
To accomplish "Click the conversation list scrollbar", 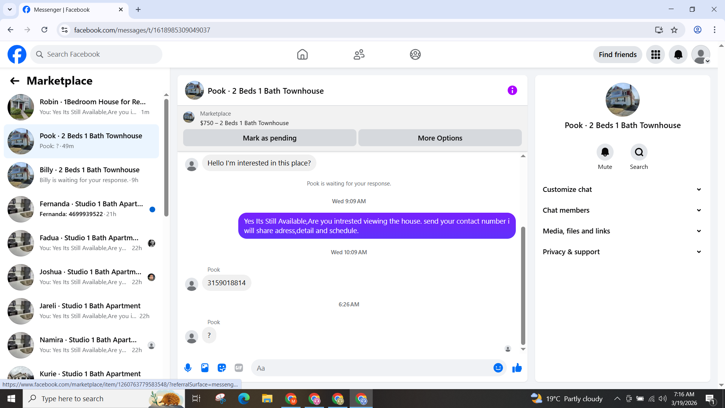I will pyautogui.click(x=166, y=159).
